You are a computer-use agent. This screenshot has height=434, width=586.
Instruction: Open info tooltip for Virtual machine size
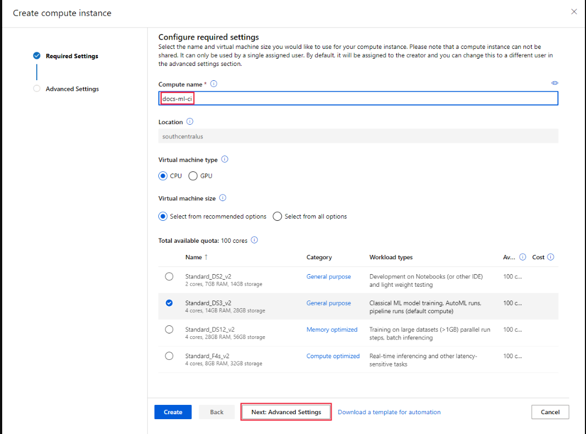(x=223, y=198)
